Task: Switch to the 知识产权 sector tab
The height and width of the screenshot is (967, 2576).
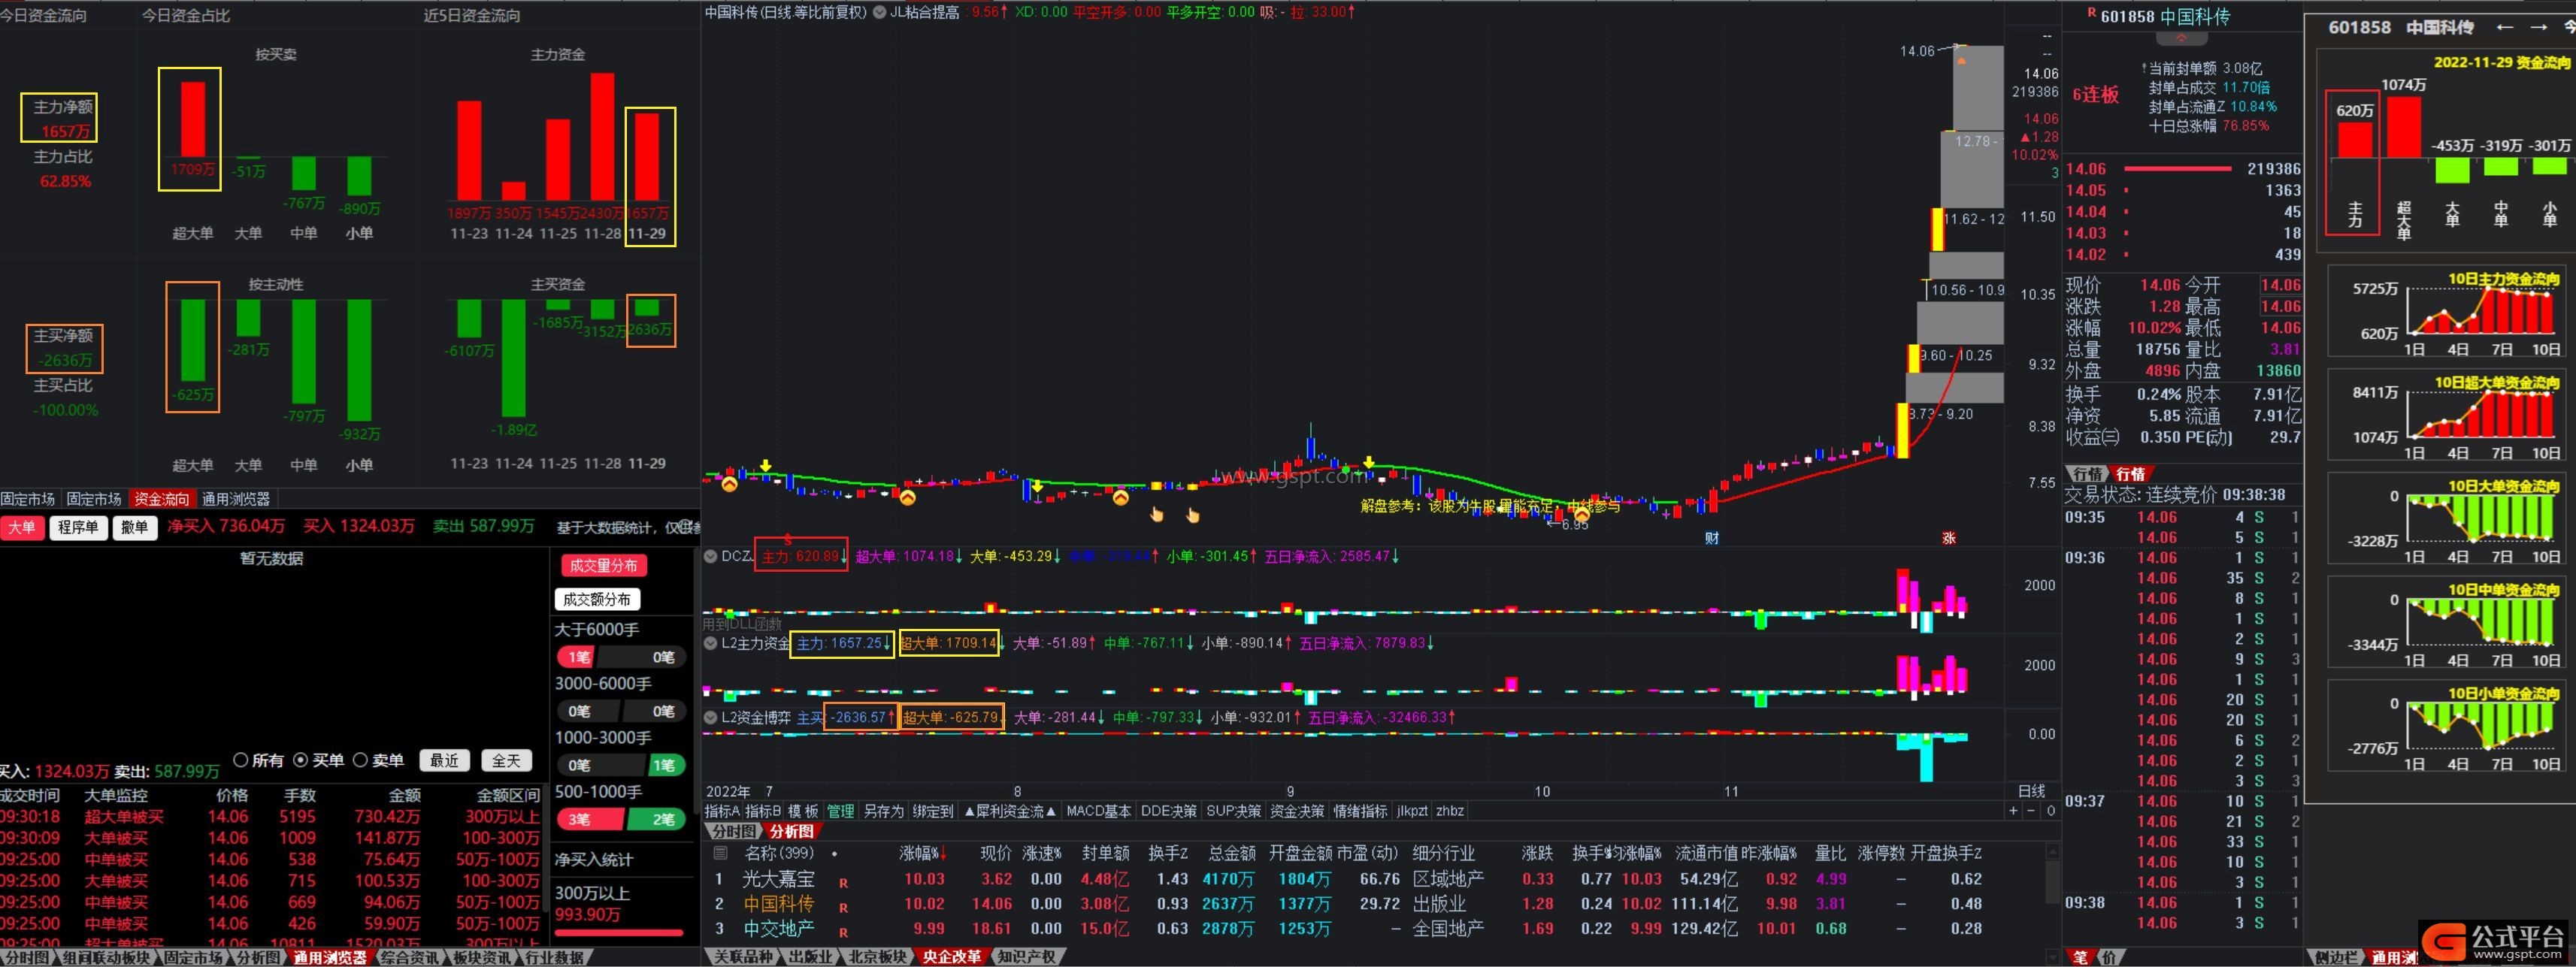Action: coord(1026,957)
